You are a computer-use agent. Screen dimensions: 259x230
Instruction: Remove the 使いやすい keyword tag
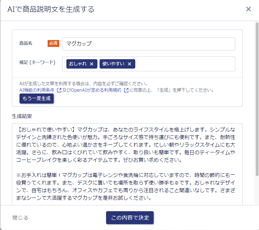[129, 64]
